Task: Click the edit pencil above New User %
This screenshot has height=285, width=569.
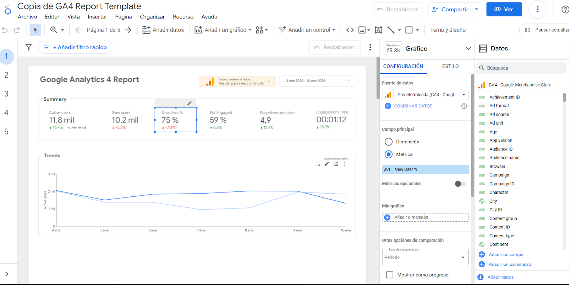Action: click(x=190, y=103)
